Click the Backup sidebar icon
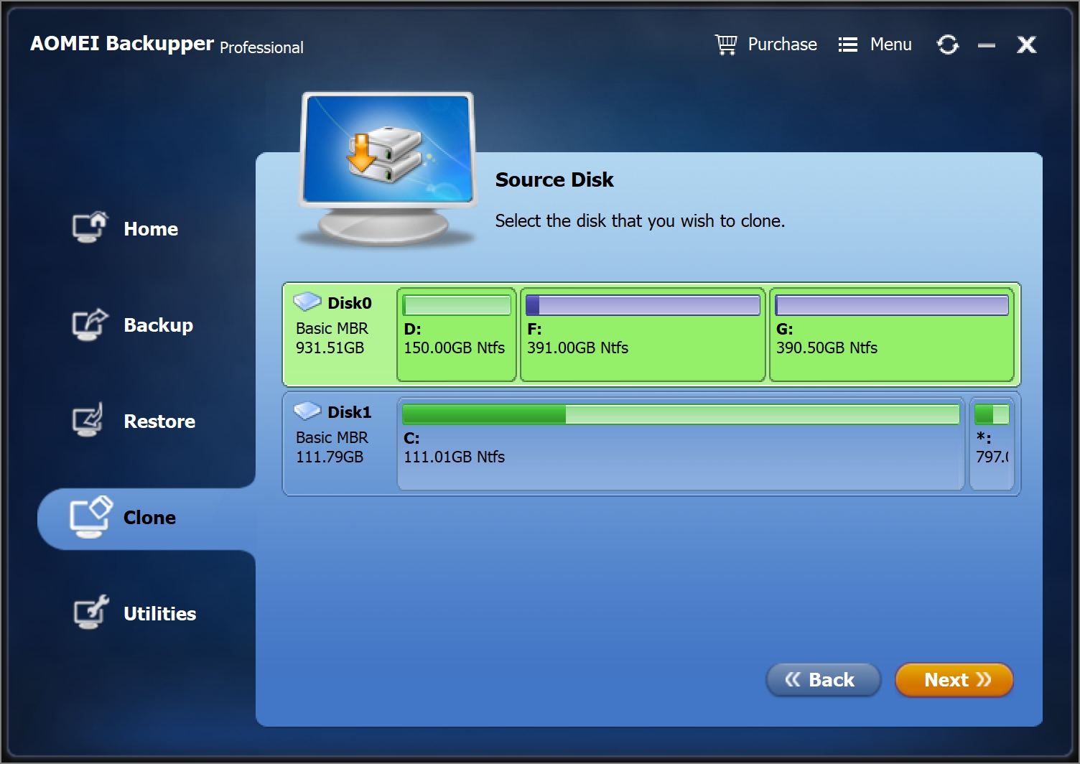Image resolution: width=1080 pixels, height=764 pixels. point(90,325)
